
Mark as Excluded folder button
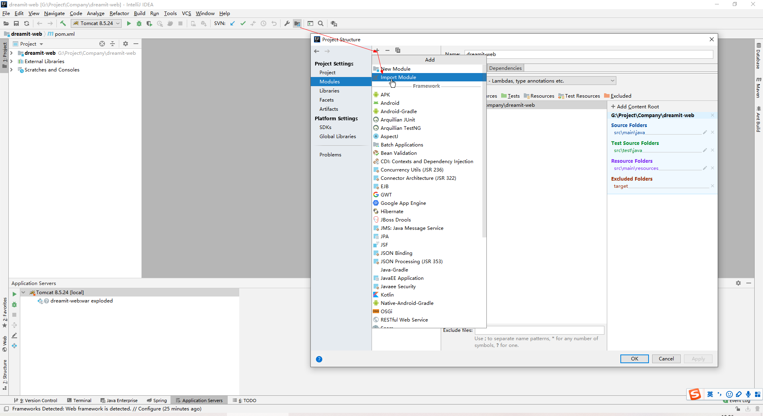click(618, 96)
